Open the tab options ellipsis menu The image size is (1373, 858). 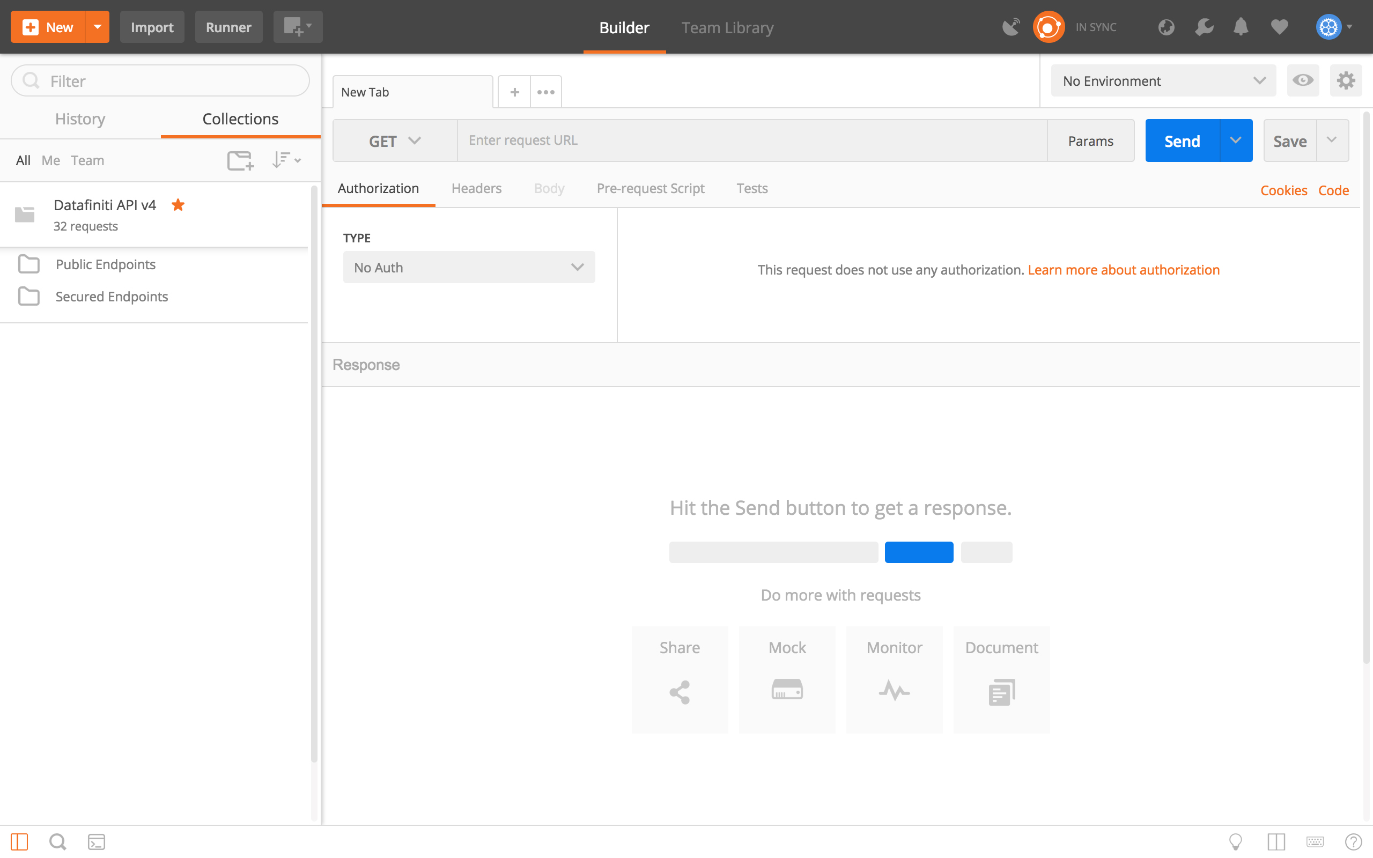coord(546,92)
